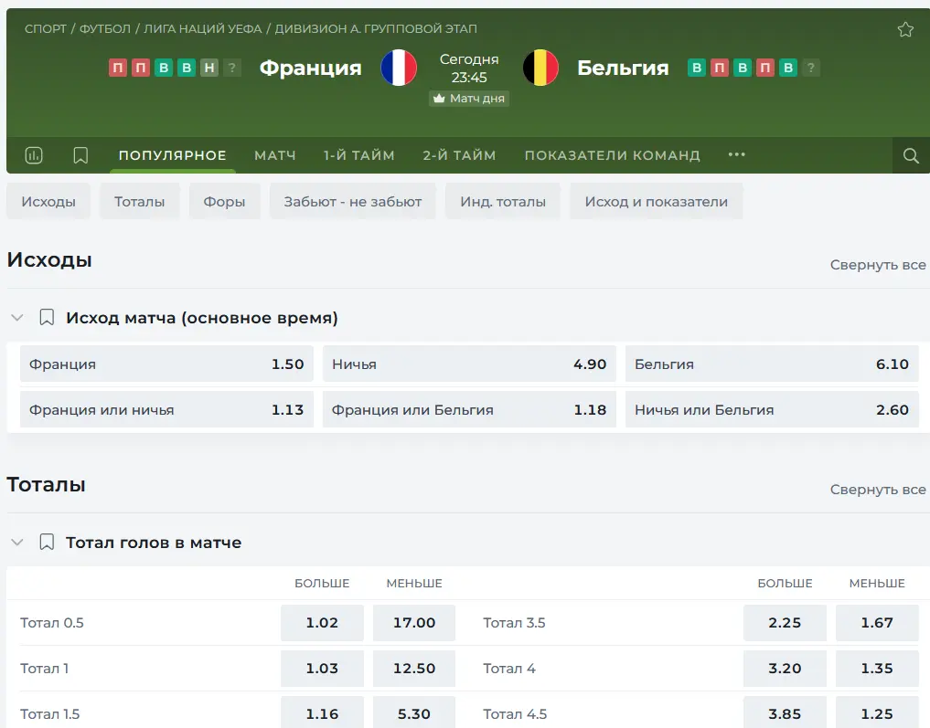The height and width of the screenshot is (728, 930).
Task: Click the 'Матч дня' badge
Action: coord(469,99)
